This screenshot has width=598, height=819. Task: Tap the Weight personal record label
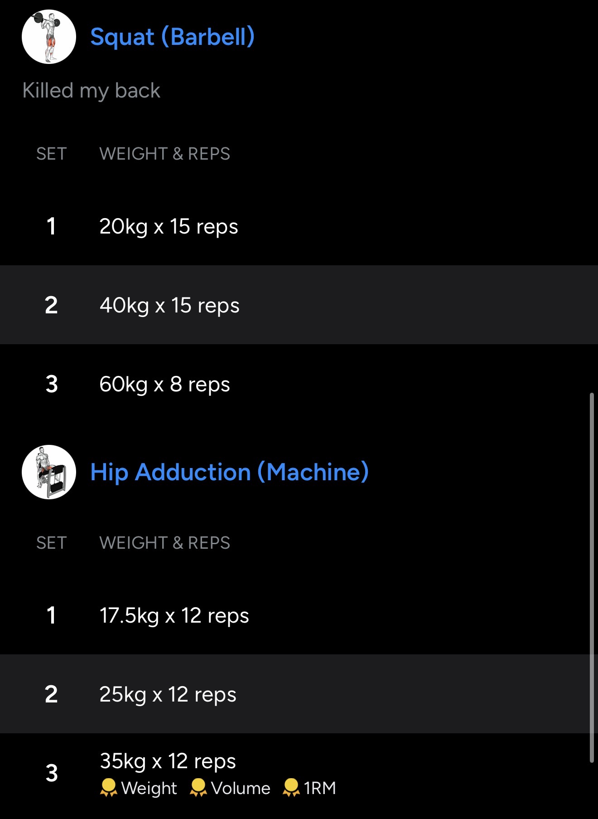click(x=149, y=788)
